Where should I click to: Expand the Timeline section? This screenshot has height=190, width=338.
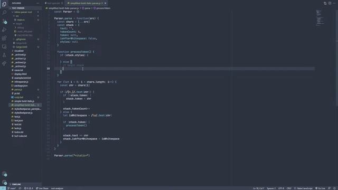point(25,184)
